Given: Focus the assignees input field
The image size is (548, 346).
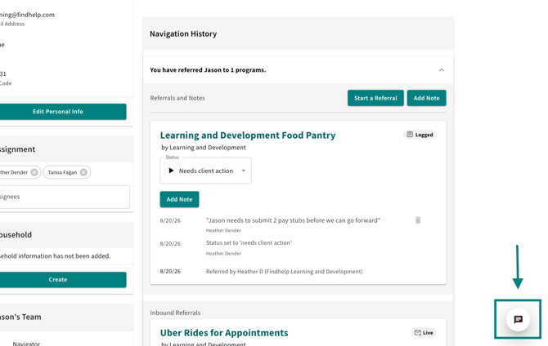Looking at the screenshot, I should click(63, 197).
